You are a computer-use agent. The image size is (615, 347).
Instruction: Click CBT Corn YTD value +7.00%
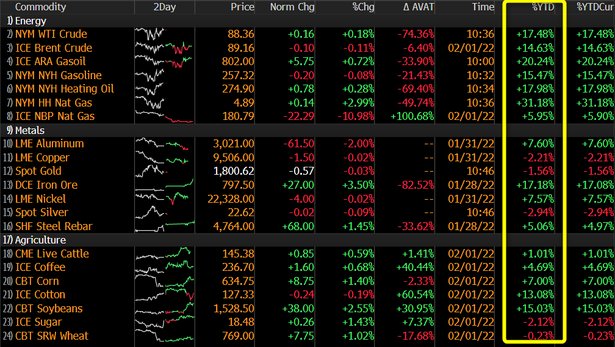coord(538,281)
